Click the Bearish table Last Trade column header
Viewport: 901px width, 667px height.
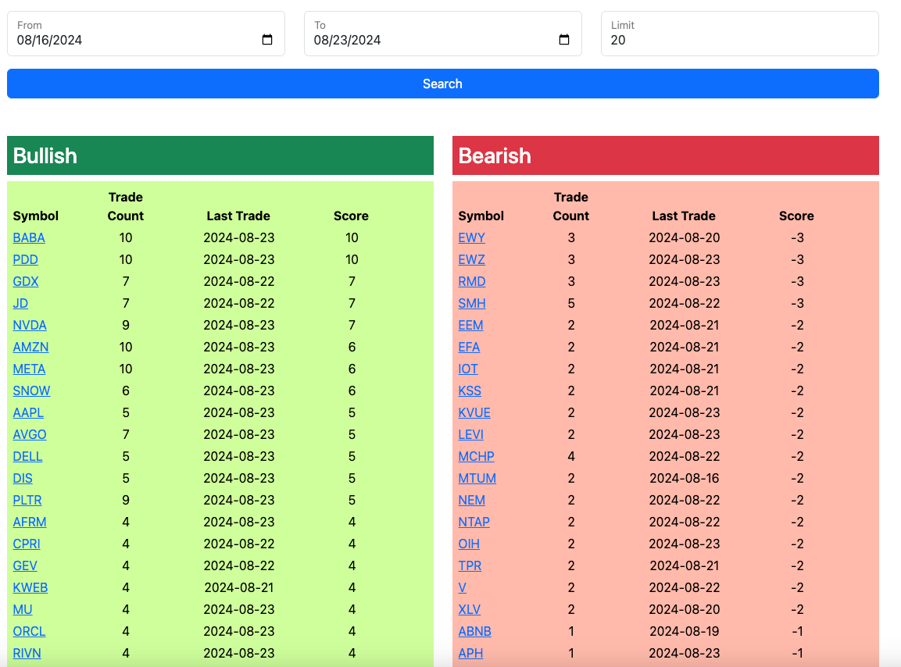click(x=684, y=216)
